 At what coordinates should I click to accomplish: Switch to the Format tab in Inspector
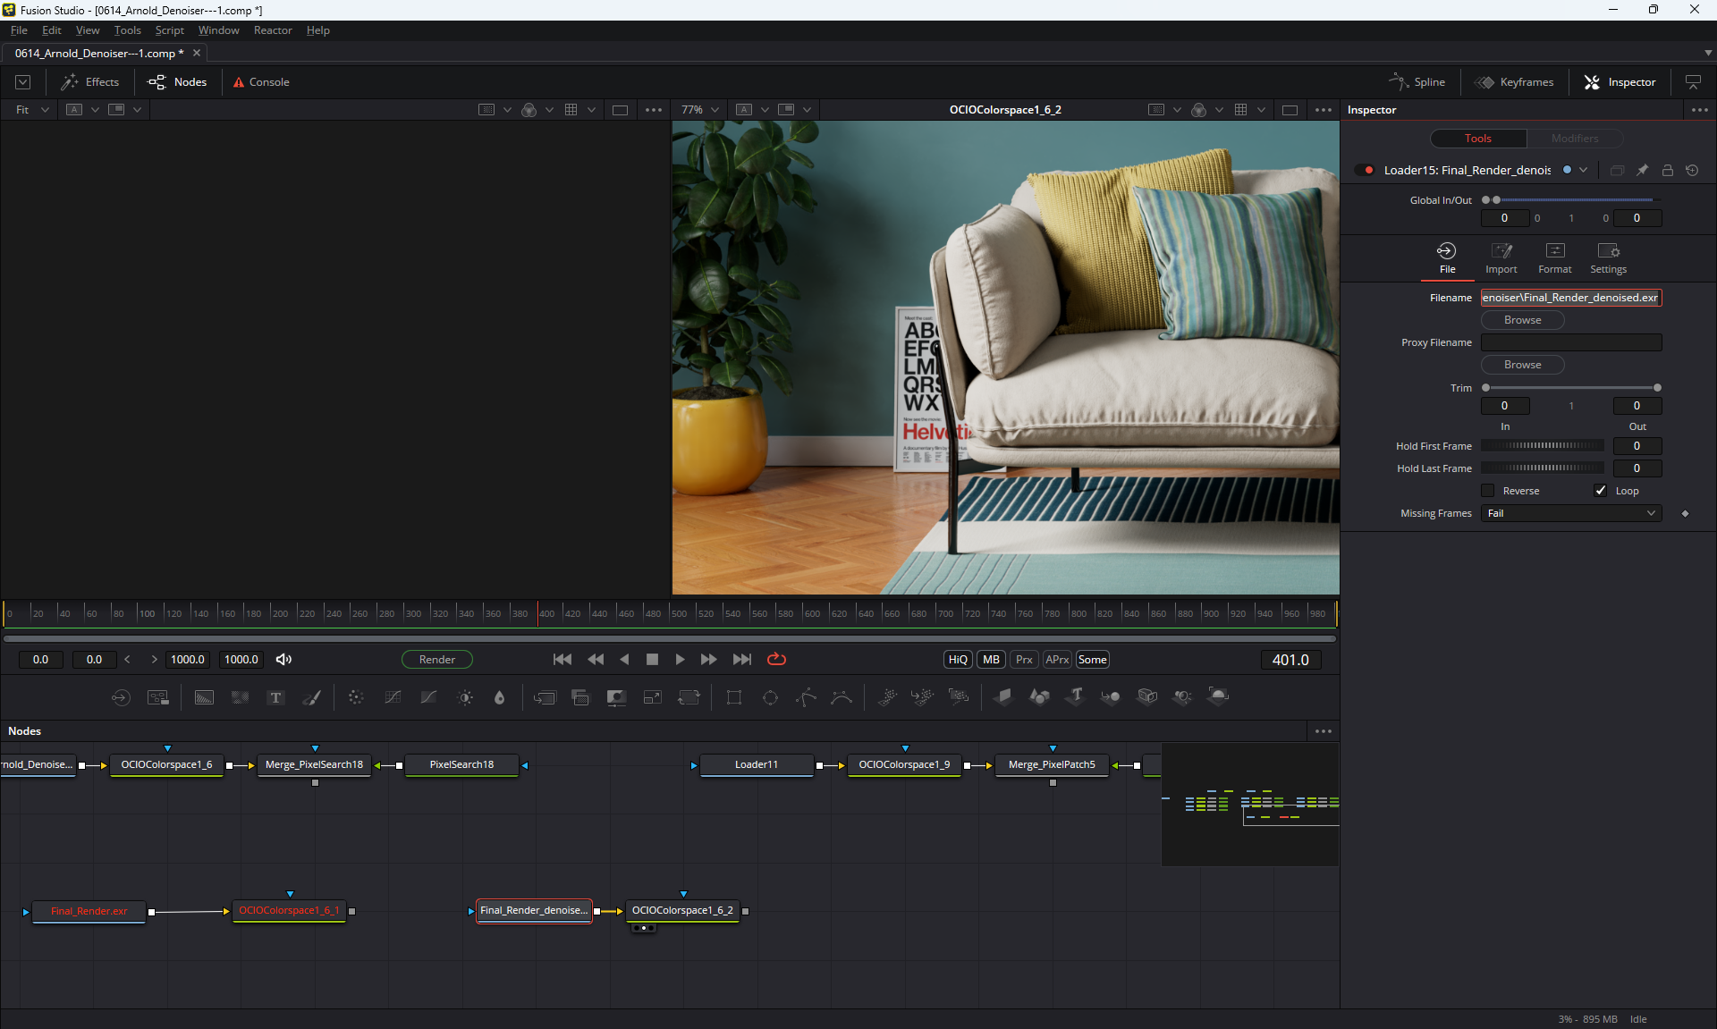[1554, 257]
